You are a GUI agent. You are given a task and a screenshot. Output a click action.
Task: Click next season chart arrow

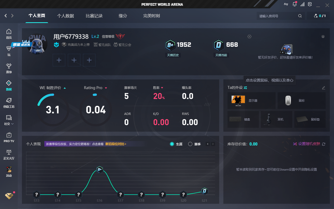click(212, 144)
